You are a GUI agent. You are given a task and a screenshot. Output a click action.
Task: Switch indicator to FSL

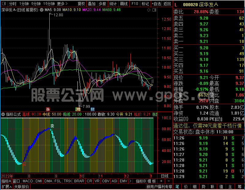click(58, 181)
